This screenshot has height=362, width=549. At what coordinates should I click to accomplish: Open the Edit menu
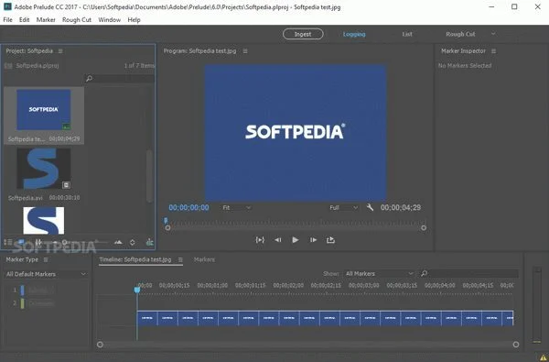(24, 19)
